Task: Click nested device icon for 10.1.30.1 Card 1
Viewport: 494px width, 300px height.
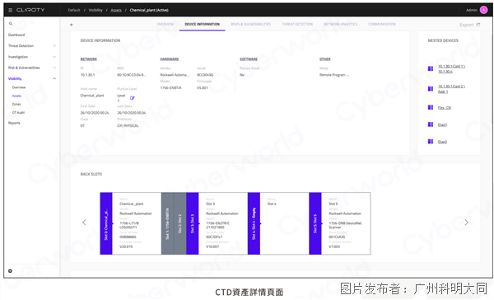Action: [431, 68]
